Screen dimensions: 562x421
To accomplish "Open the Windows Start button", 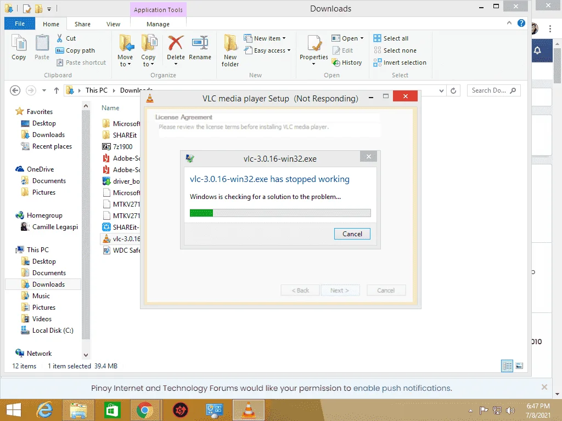I will tap(14, 410).
